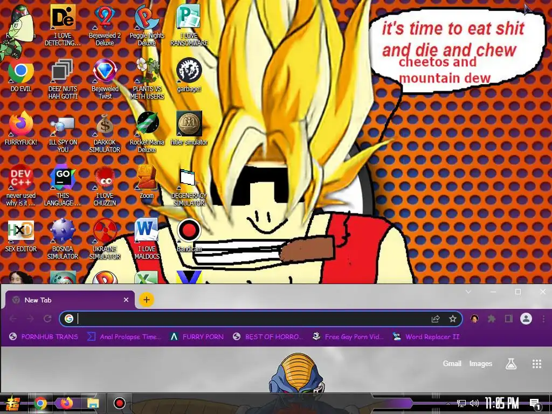Select the Publisher icon in the top desktop row
This screenshot has height=414, width=552.
tap(189, 25)
